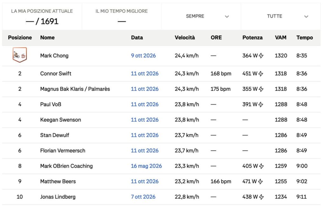
Task: Click Mark Chong's KOM trophy badge
Action: pyautogui.click(x=20, y=55)
